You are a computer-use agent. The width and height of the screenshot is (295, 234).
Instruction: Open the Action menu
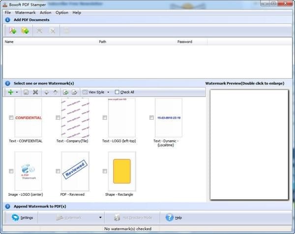46,13
